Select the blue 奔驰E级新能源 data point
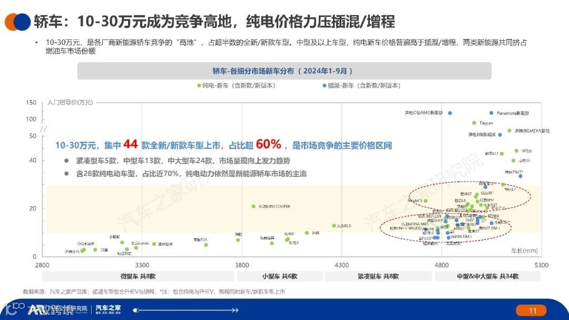Viewport: 569px width, 320px height. tap(500, 135)
